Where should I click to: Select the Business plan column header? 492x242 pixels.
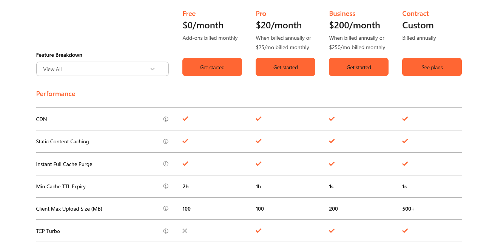click(x=342, y=13)
